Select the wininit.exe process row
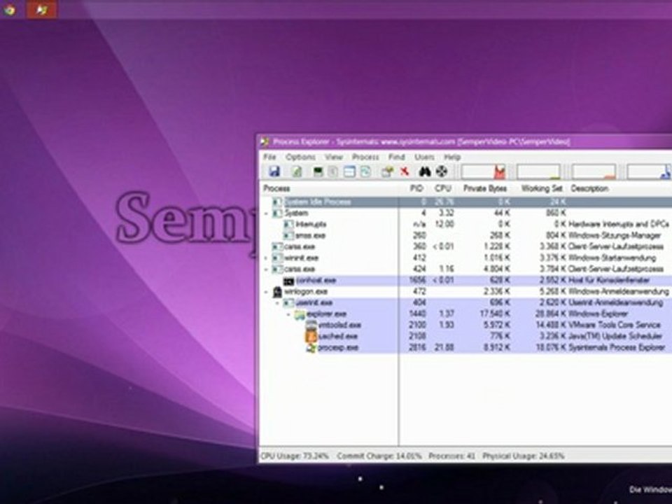Screen dimensions: 672x504 coord(466,258)
